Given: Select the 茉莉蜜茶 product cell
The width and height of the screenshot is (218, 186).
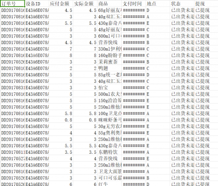Looking at the screenshot, I should click(109, 62).
